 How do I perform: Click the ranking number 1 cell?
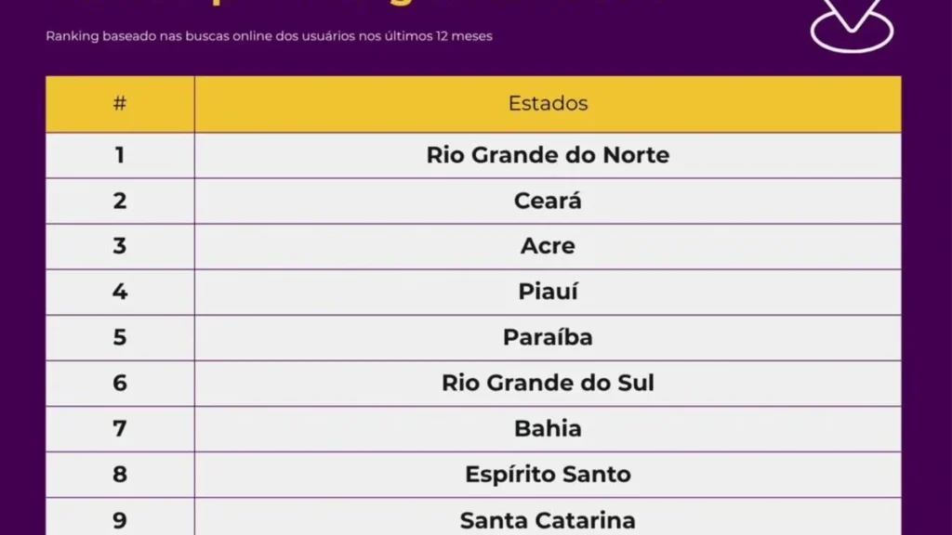(120, 155)
